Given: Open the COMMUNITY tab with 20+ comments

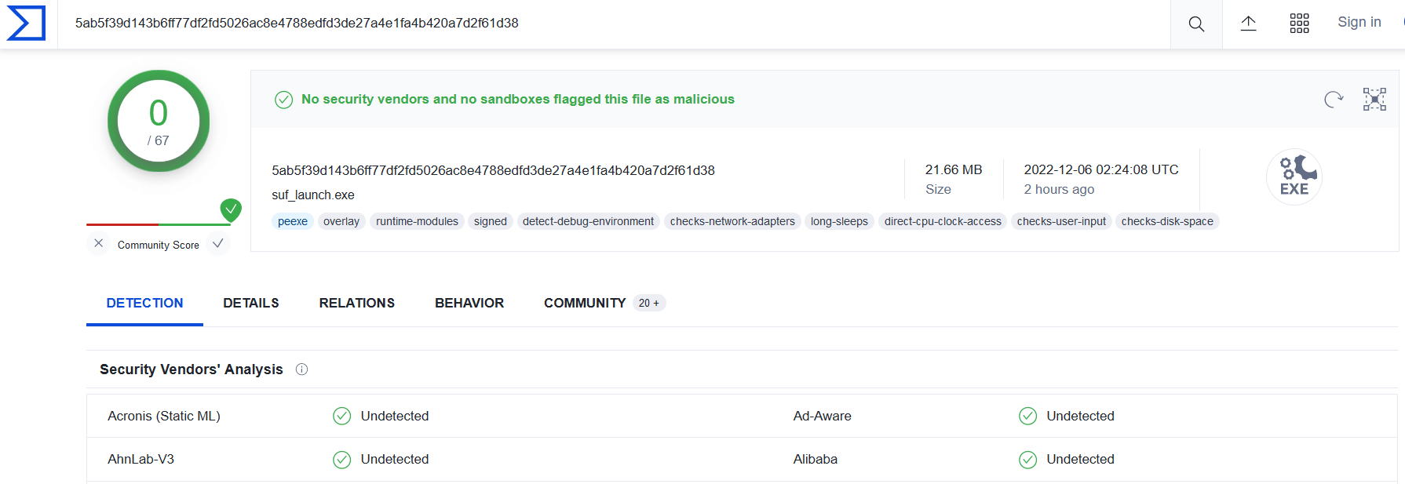Looking at the screenshot, I should point(585,303).
